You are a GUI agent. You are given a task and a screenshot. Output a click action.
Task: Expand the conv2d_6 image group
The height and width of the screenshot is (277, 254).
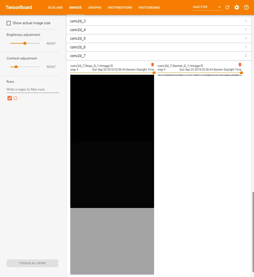coord(159,47)
